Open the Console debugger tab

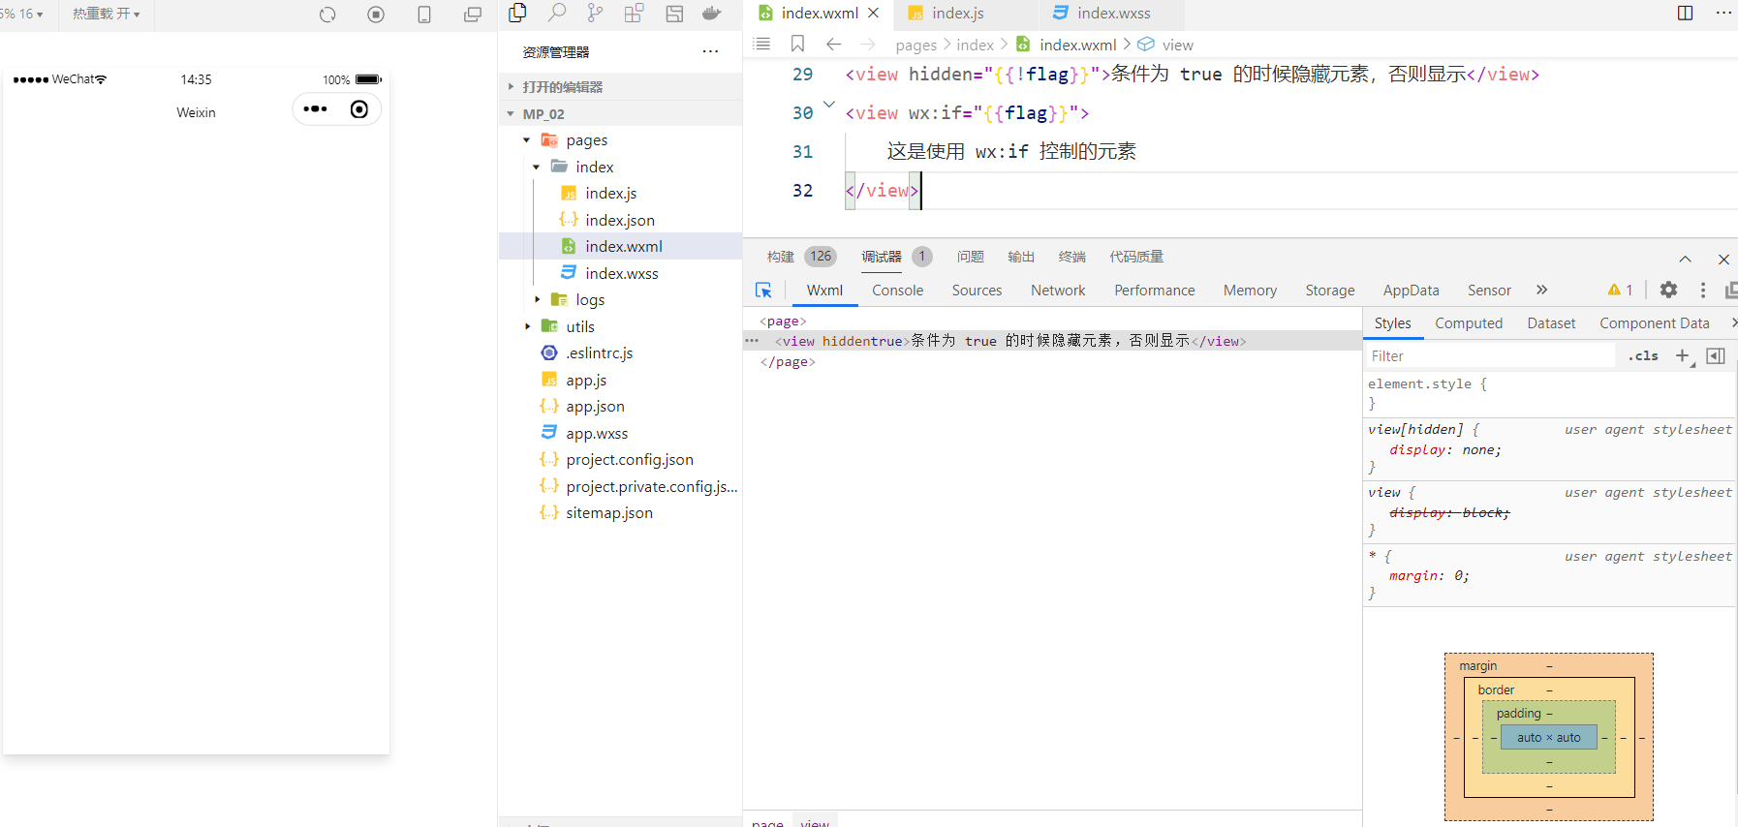click(897, 291)
